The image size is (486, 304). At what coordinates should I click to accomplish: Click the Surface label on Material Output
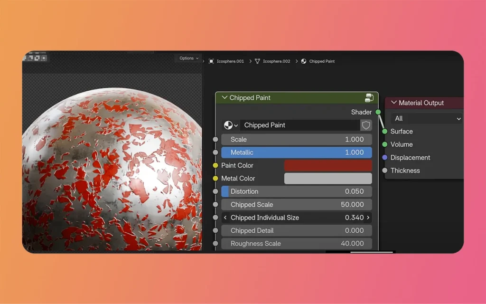pos(402,131)
